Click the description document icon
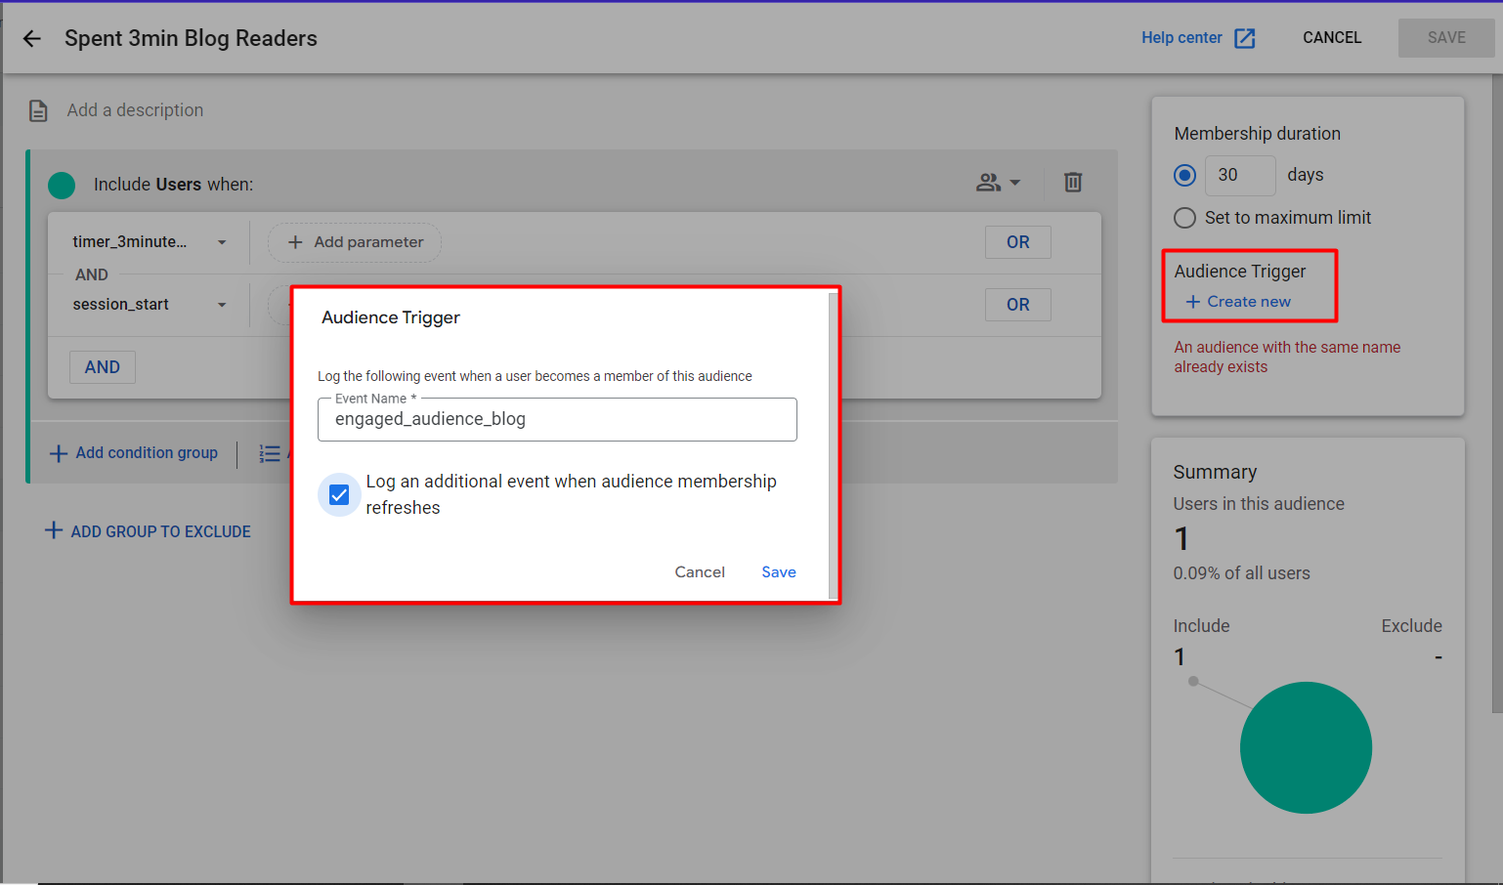 pyautogui.click(x=38, y=110)
